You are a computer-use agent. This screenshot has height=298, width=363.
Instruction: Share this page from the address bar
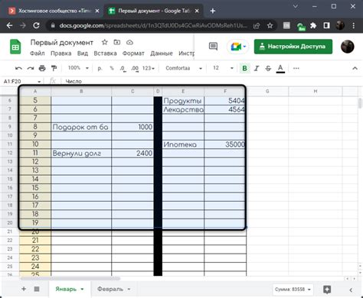pyautogui.click(x=257, y=25)
